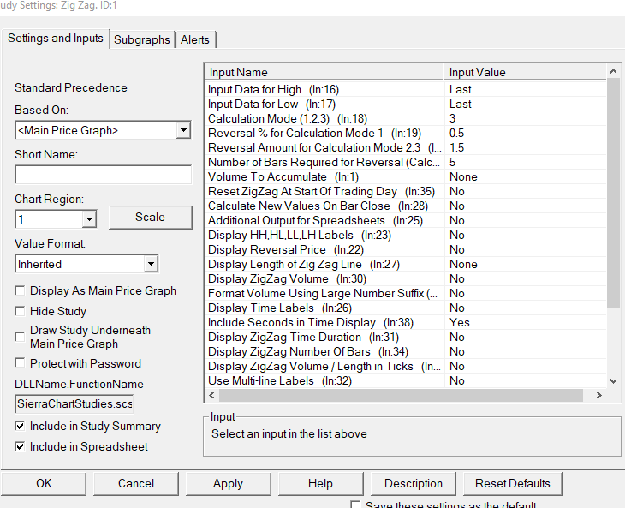Click the horizontal scrollbar thumb under inputs list
This screenshot has height=508, width=625.
pyautogui.click(x=401, y=395)
